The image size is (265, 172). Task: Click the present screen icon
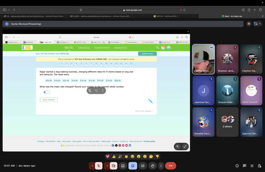[x=123, y=166]
